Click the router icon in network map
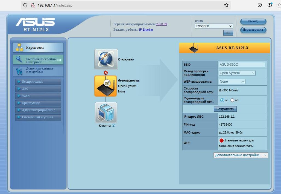This screenshot has height=194, width=281. tap(106, 86)
